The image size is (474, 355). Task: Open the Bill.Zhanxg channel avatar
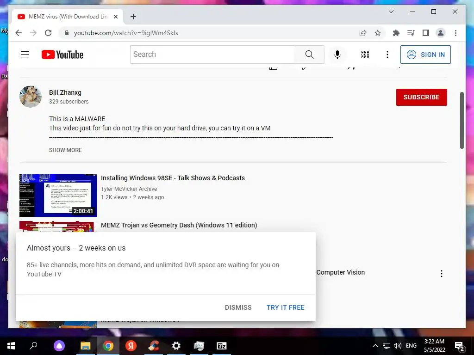[x=31, y=97]
